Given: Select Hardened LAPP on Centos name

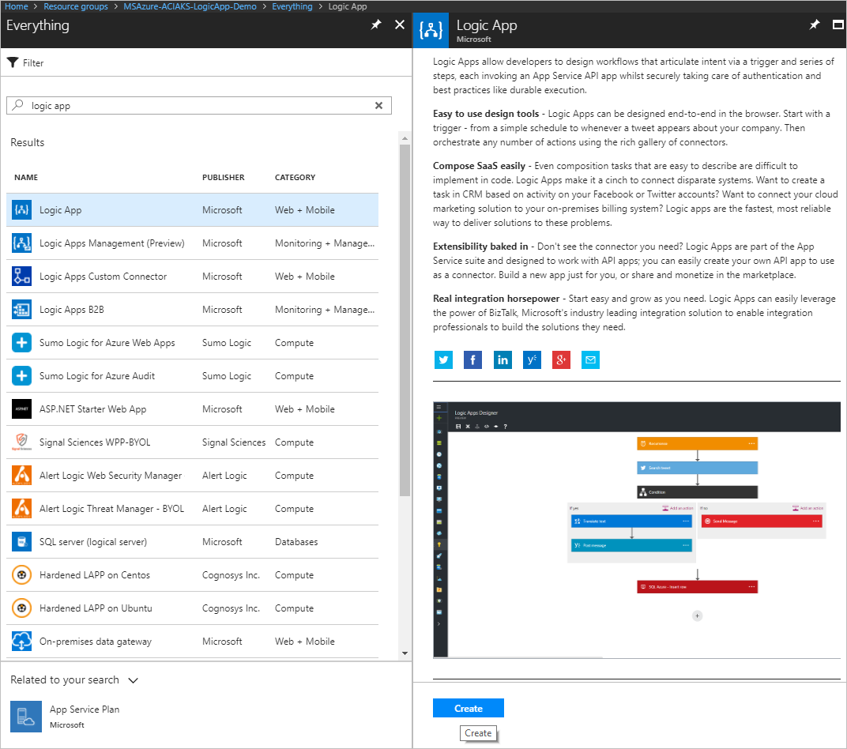Looking at the screenshot, I should (x=95, y=575).
